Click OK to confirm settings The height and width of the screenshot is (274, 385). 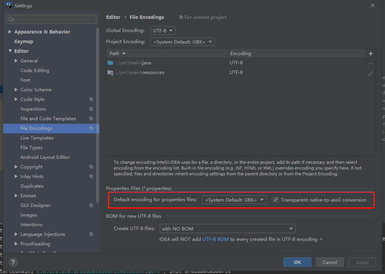coord(297,262)
